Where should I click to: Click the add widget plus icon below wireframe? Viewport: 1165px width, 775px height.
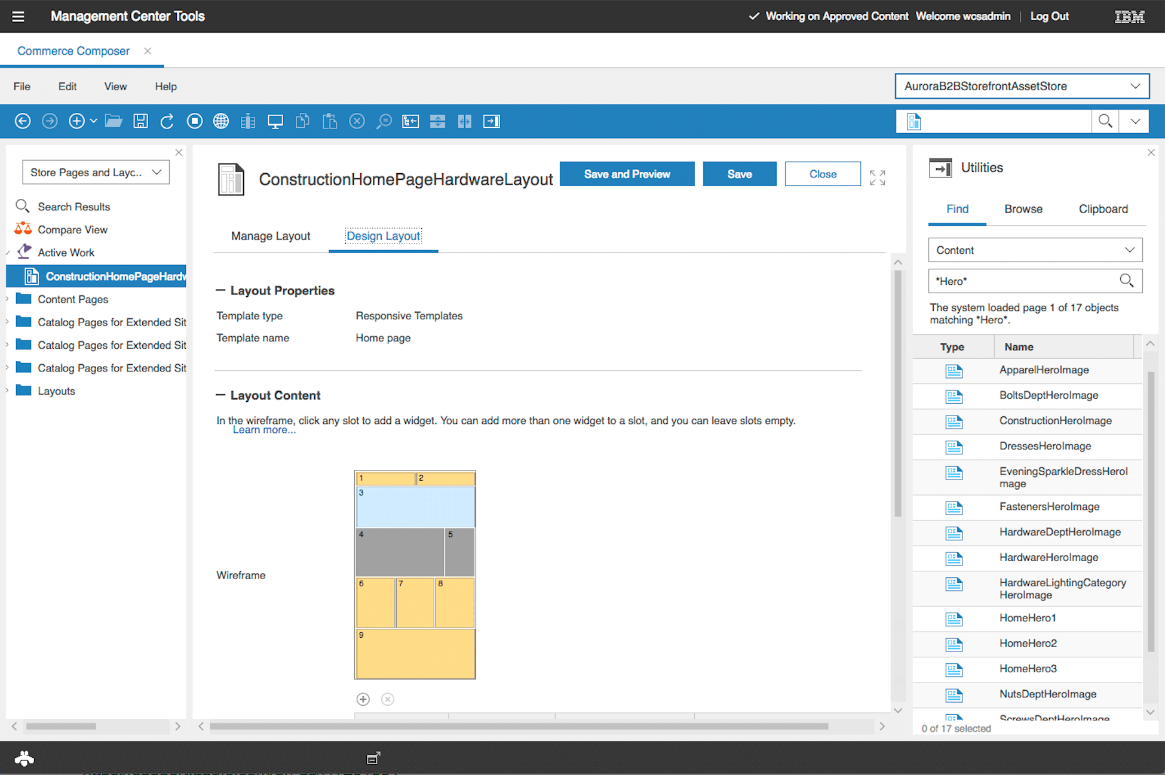pyautogui.click(x=363, y=699)
